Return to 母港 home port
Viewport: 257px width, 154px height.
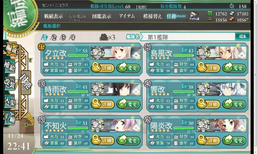pos(26,82)
